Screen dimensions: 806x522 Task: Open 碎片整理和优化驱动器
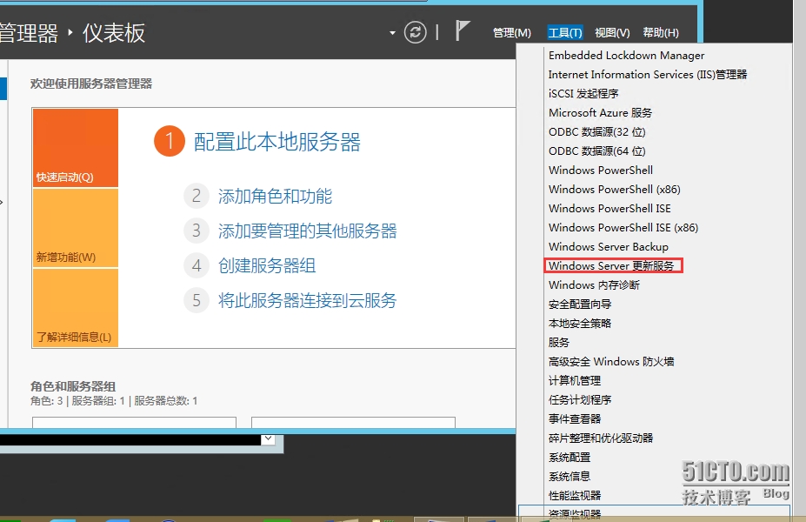tap(601, 438)
